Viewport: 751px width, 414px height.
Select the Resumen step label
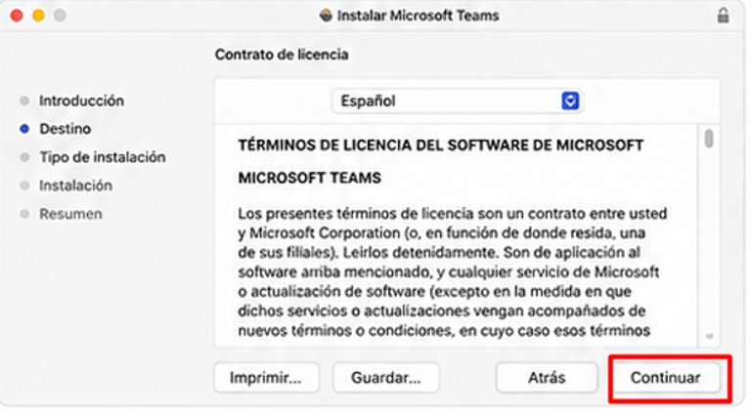(70, 214)
